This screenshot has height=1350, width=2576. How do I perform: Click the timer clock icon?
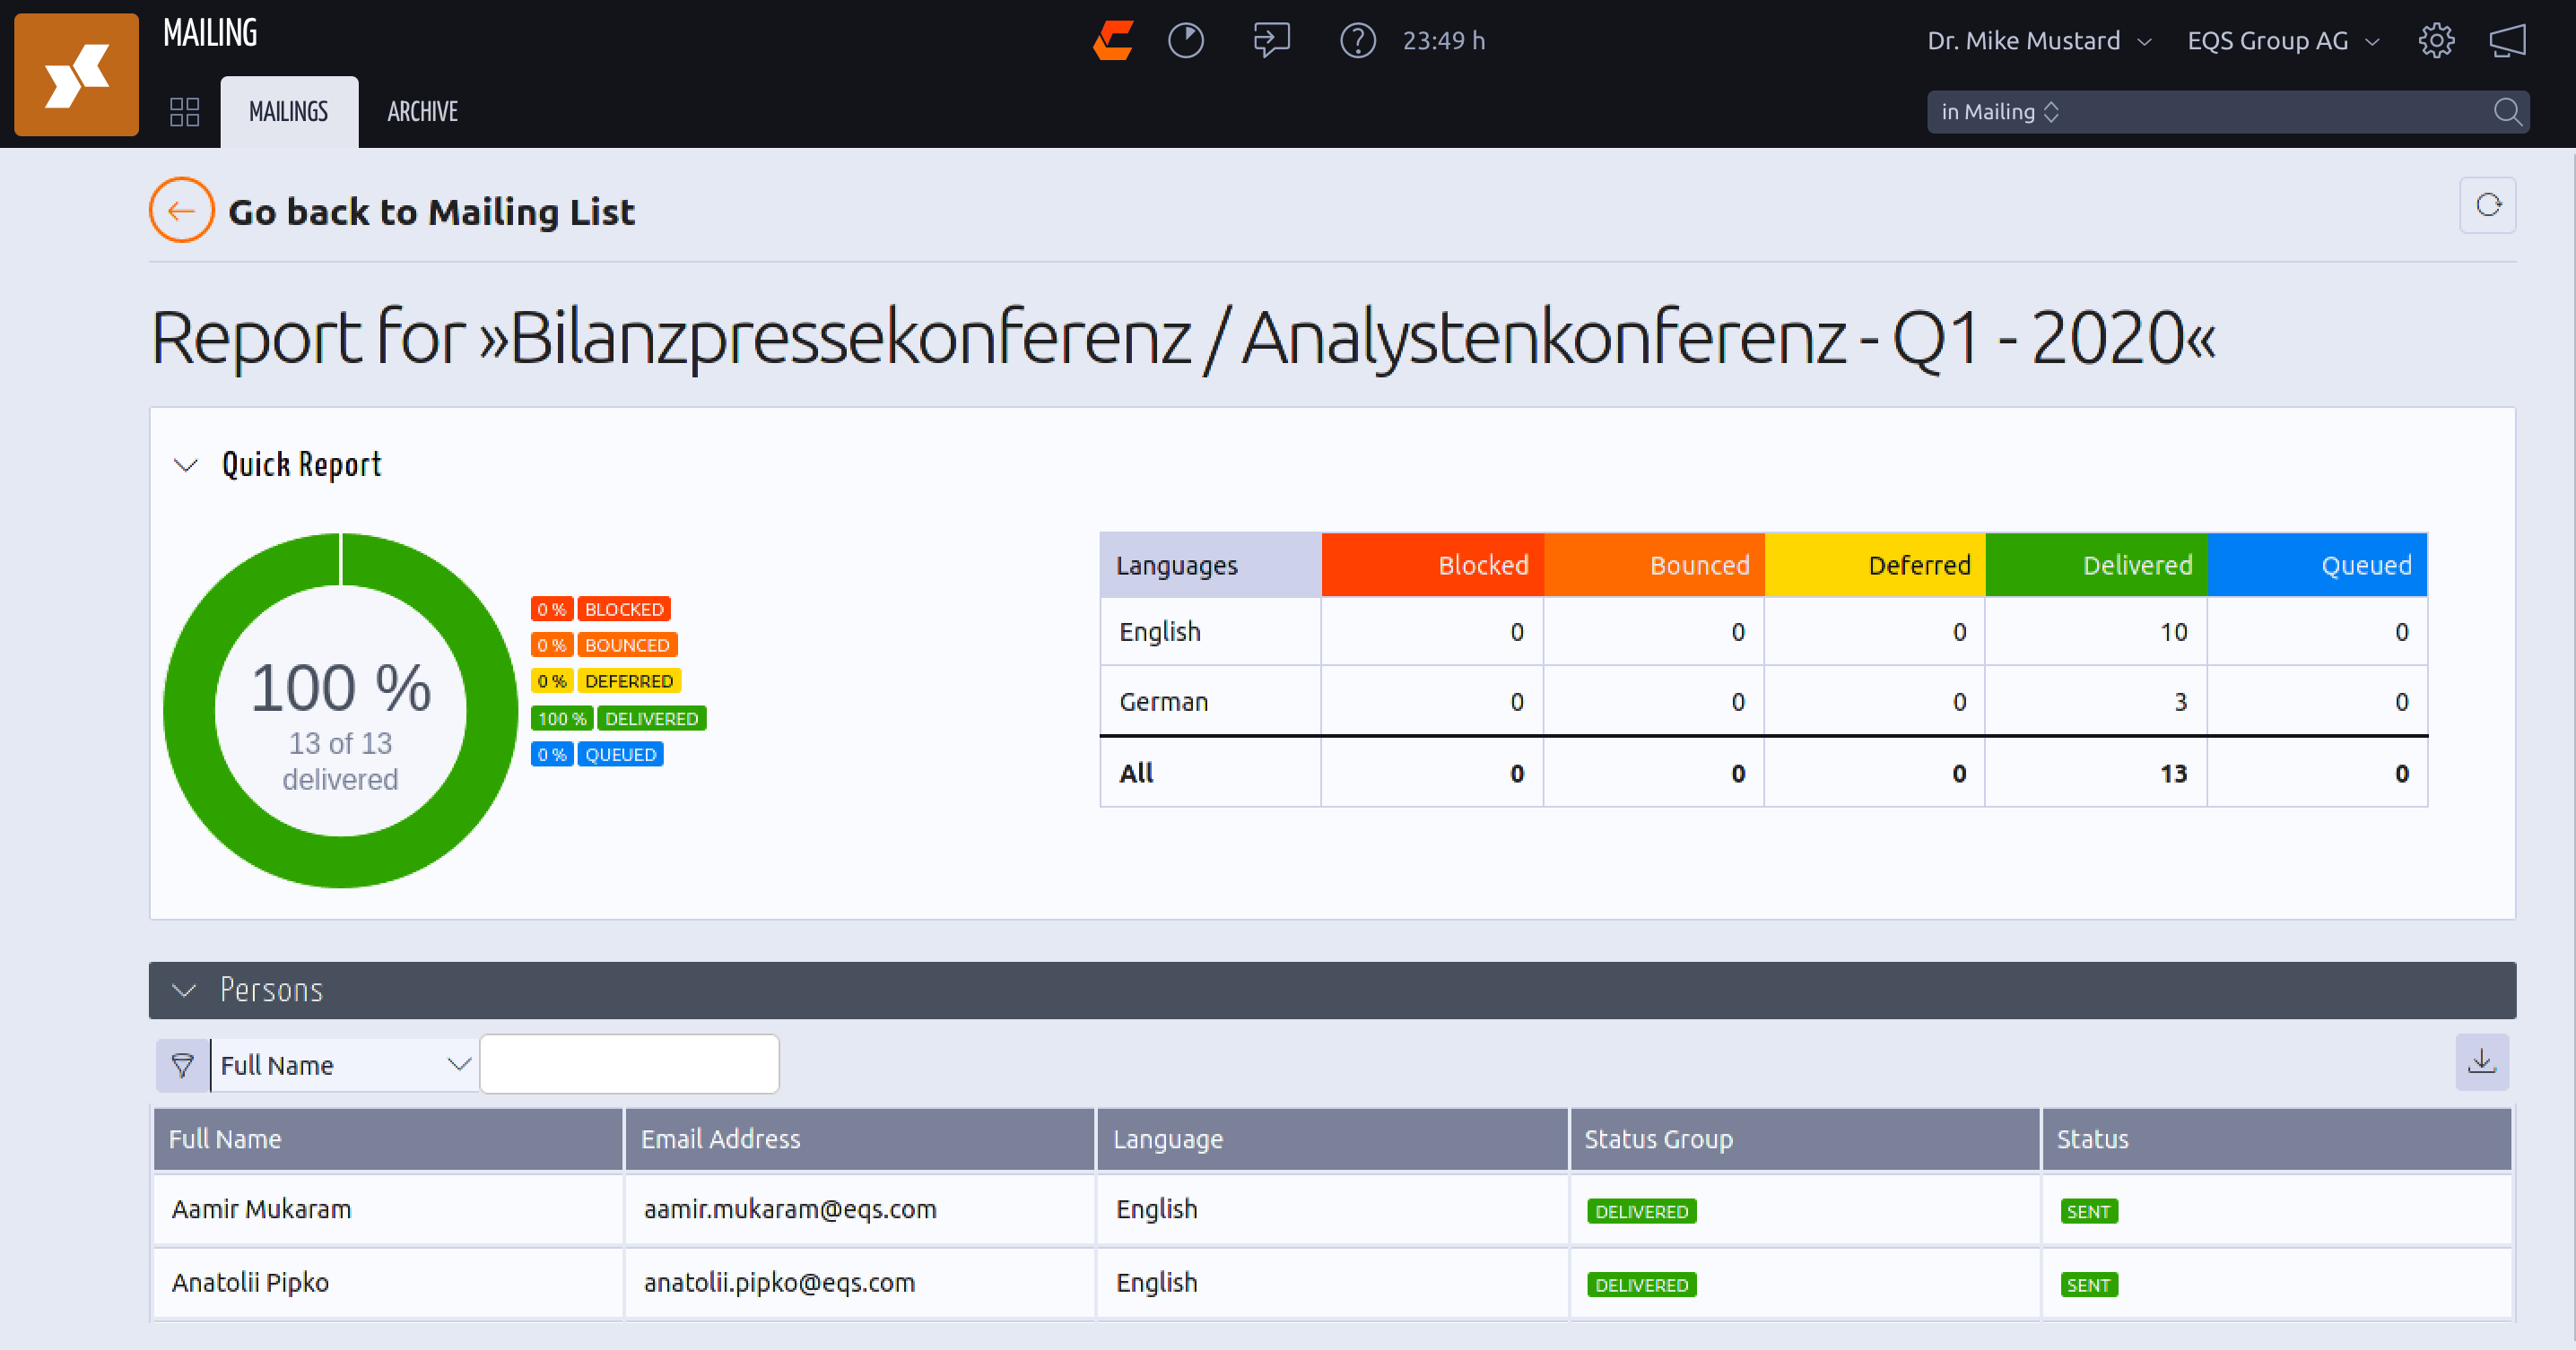click(1185, 41)
